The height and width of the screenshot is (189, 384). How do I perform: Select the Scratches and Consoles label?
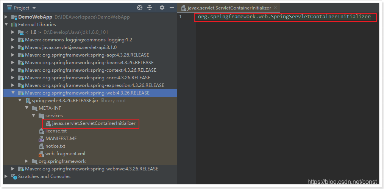coord(44,176)
